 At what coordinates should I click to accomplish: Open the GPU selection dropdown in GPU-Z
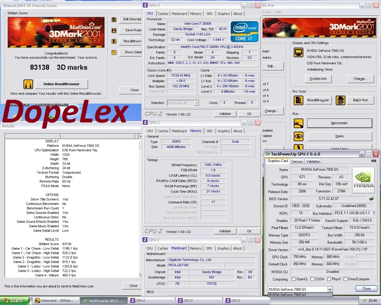330,289
